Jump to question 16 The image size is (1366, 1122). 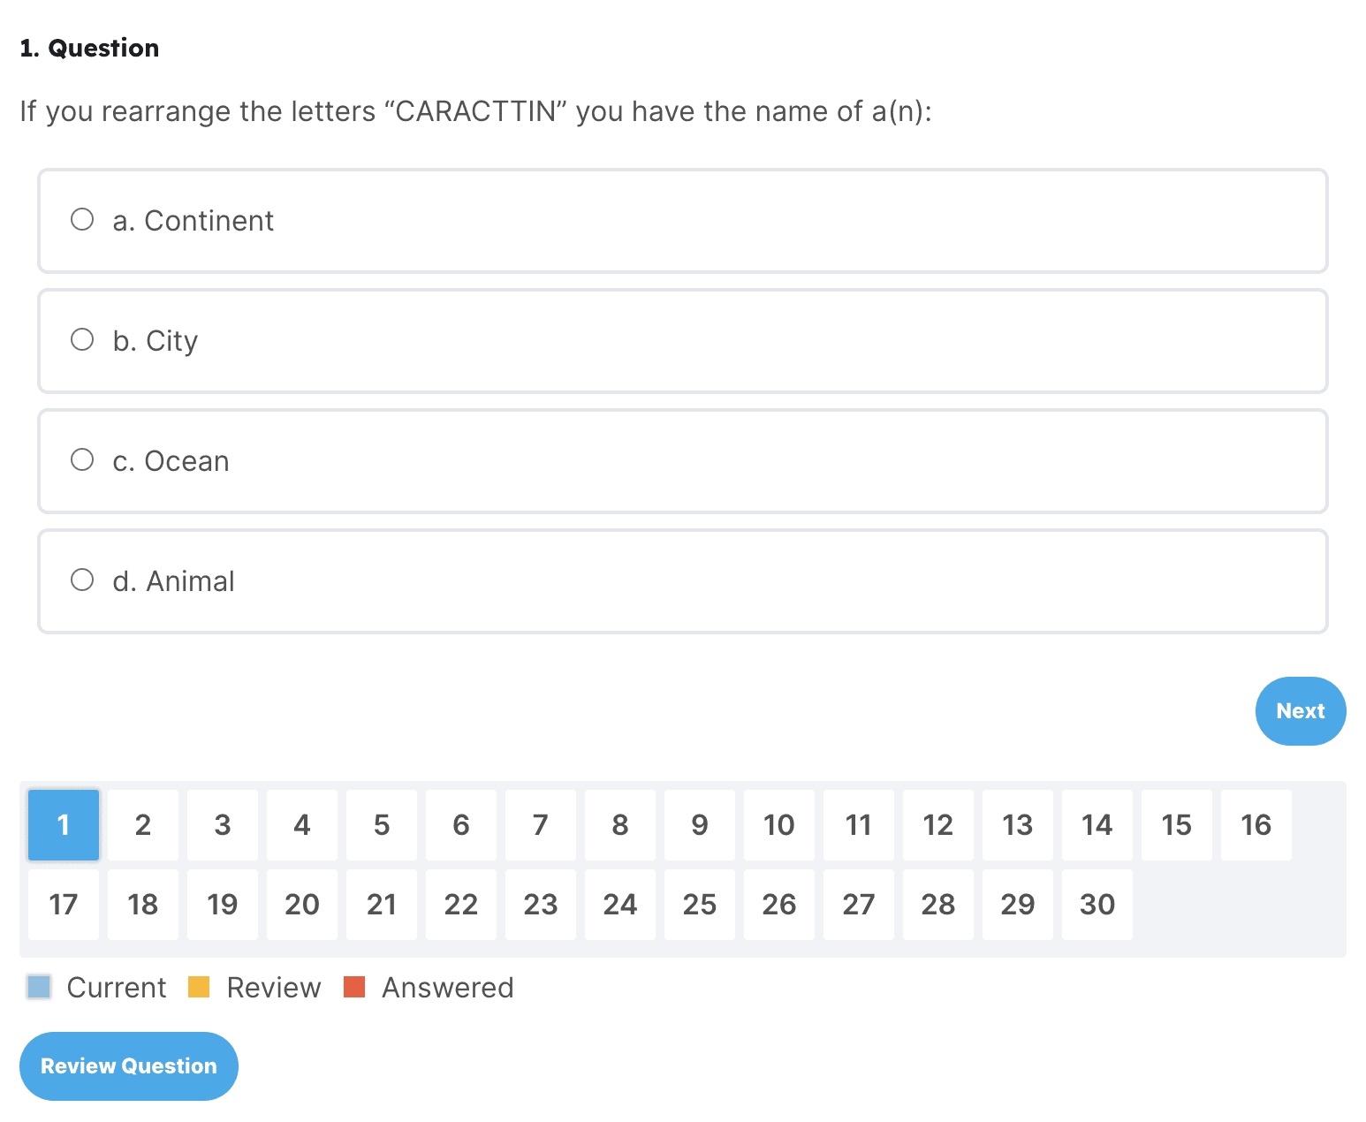coord(1256,825)
